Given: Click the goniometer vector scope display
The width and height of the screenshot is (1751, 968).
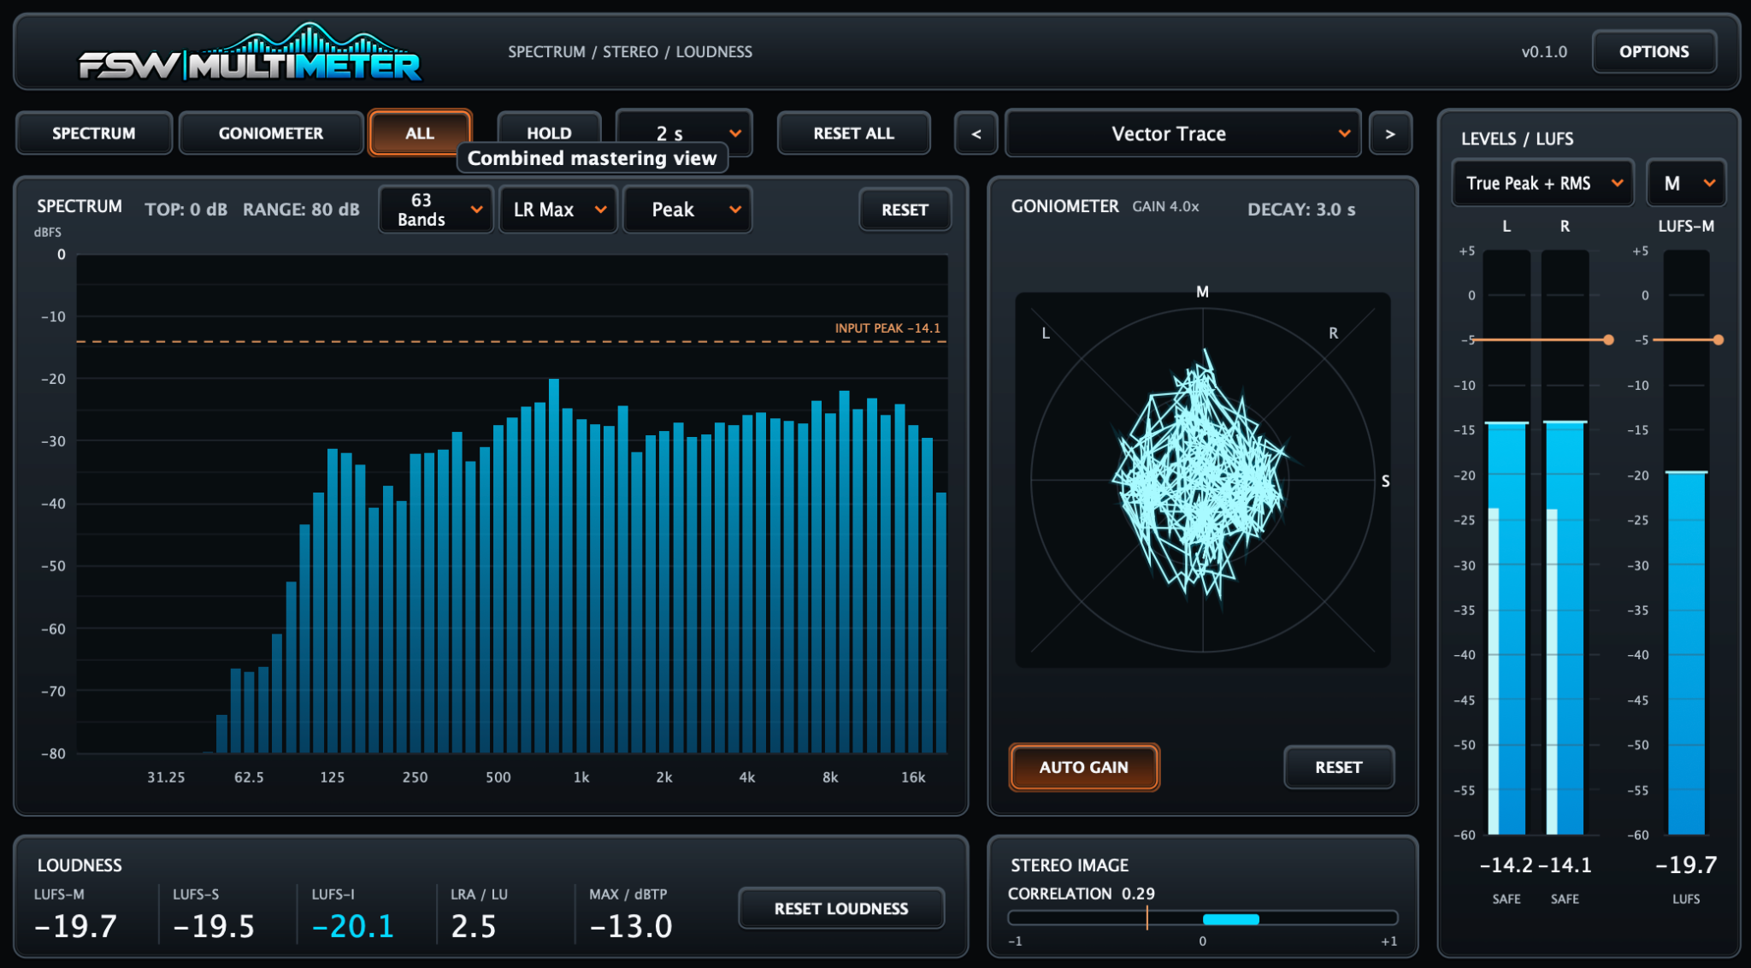Looking at the screenshot, I should pyautogui.click(x=1203, y=480).
